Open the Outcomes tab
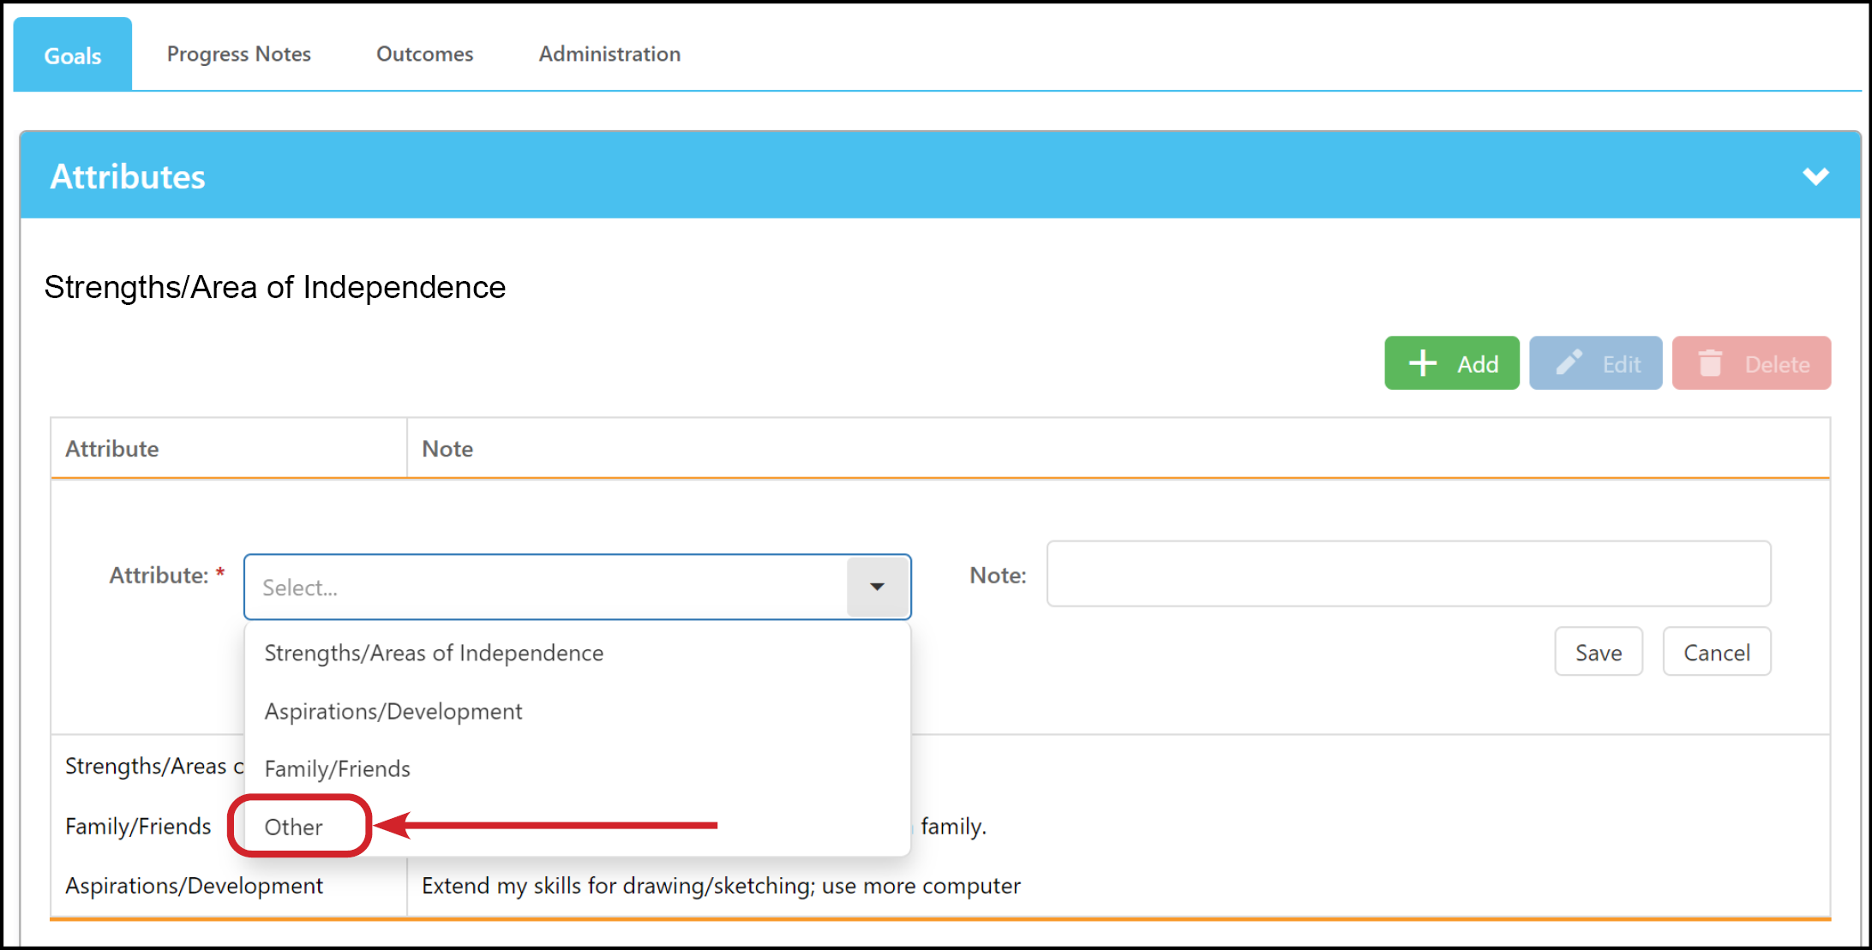 coord(424,54)
